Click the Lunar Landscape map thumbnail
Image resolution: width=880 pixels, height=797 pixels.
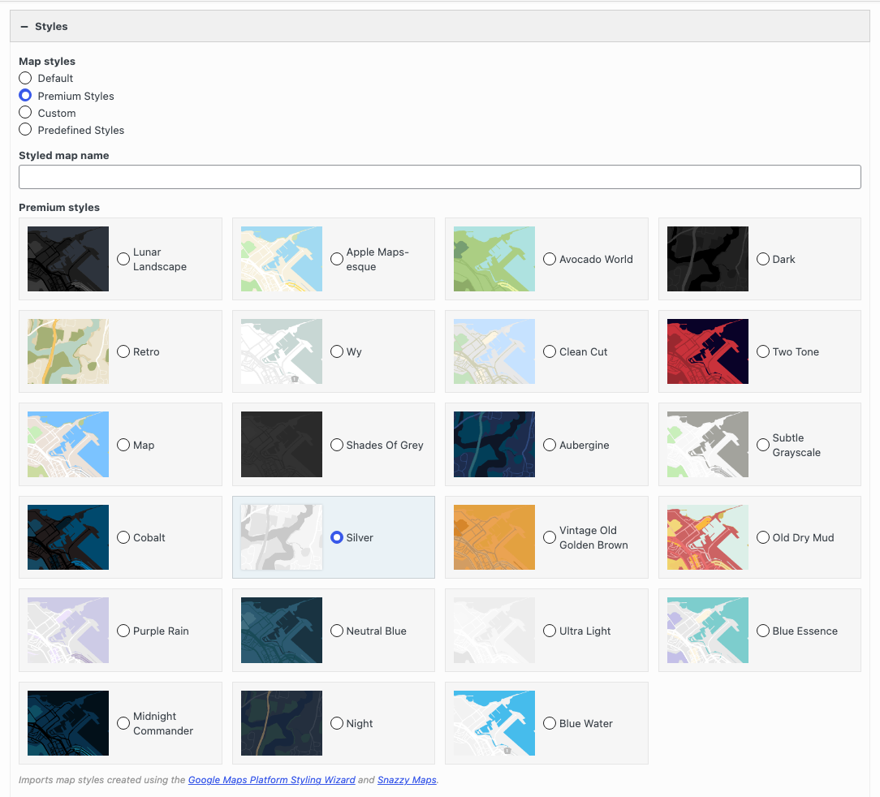[68, 259]
